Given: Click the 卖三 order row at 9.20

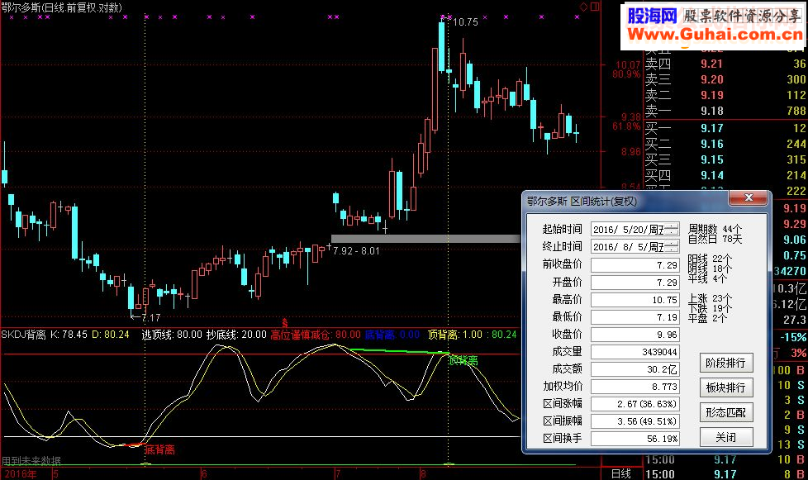Looking at the screenshot, I should pyautogui.click(x=725, y=80).
